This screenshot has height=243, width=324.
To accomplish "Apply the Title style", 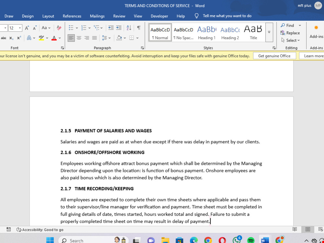I will point(253,32).
